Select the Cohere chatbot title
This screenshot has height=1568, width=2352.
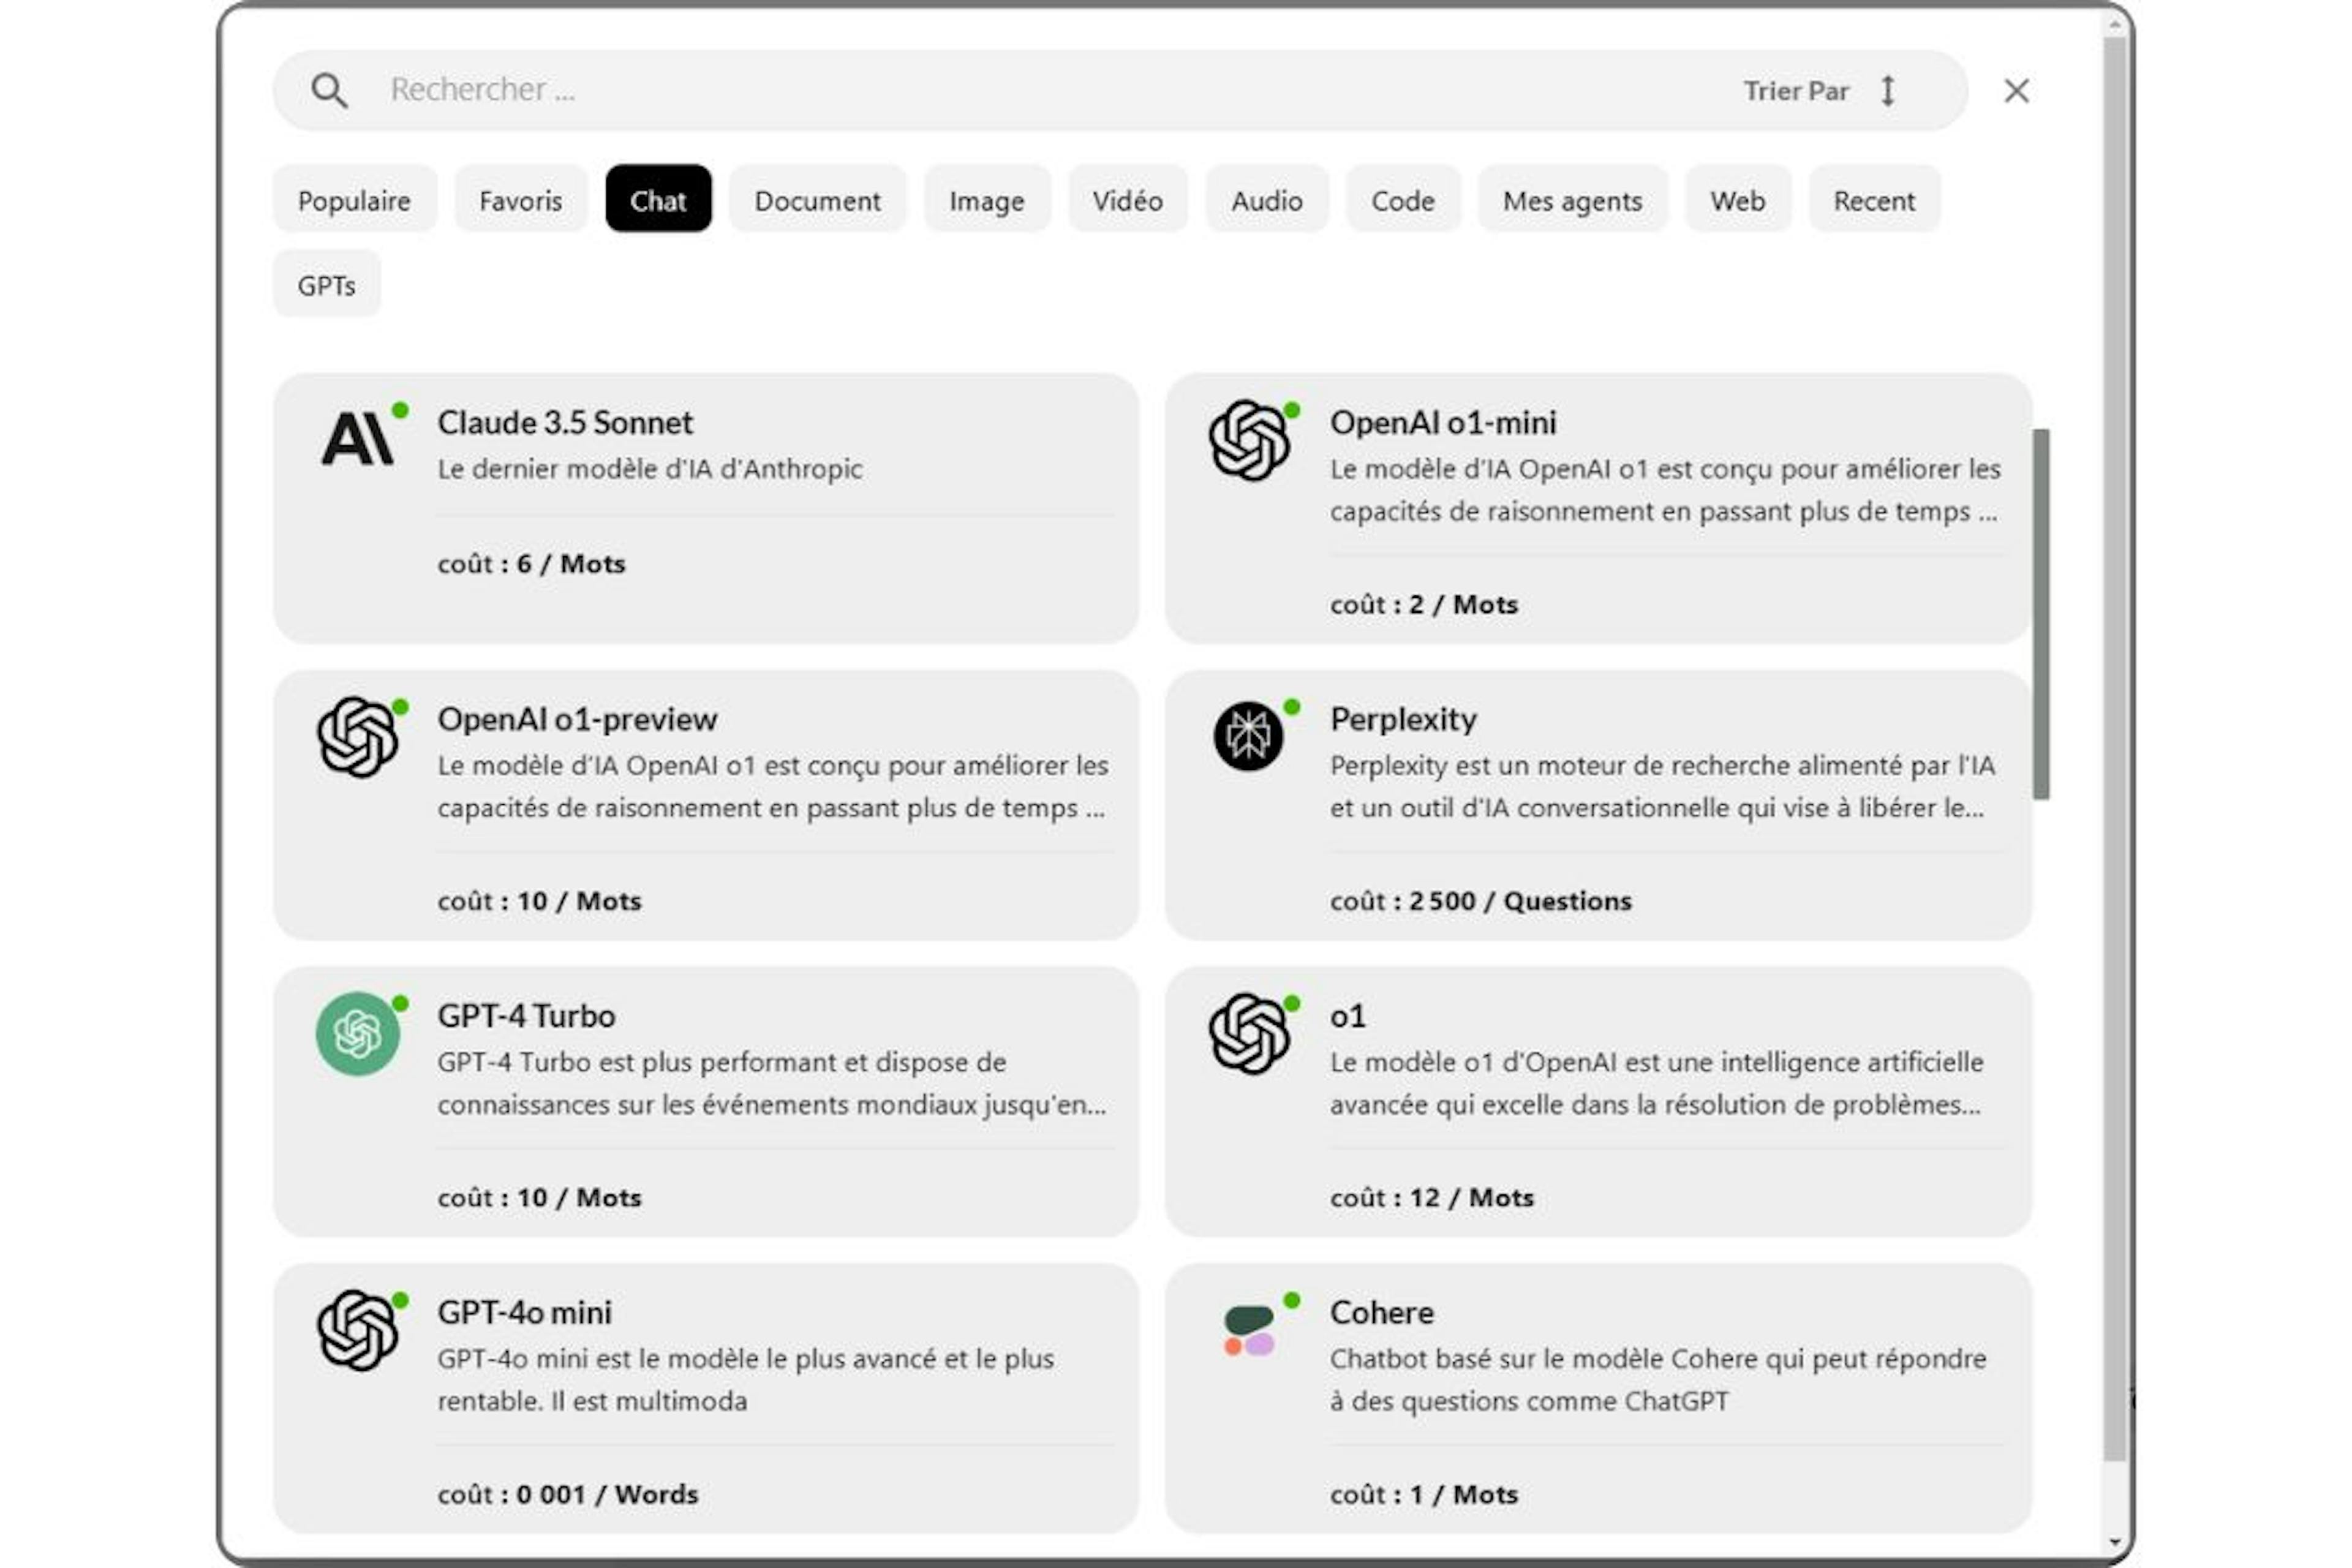1381,1312
